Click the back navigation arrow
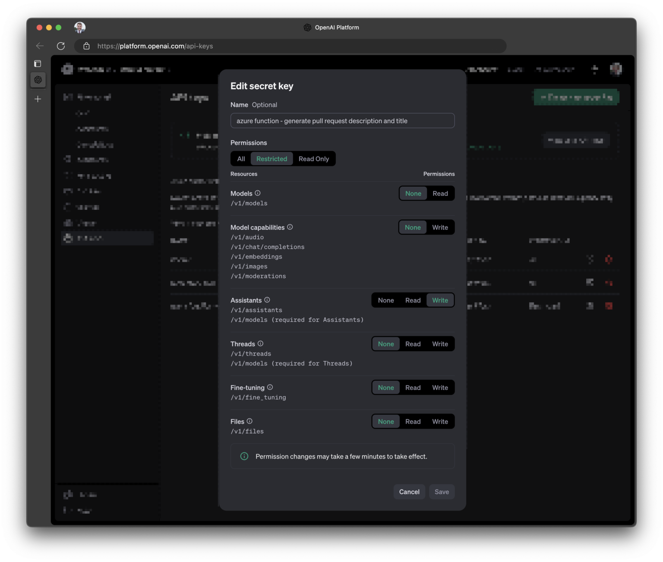Image resolution: width=663 pixels, height=562 pixels. [x=40, y=46]
